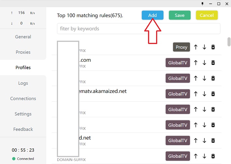Pin the window with pushpin icon
Image resolution: width=231 pixels, height=164 pixels.
pos(202,4)
